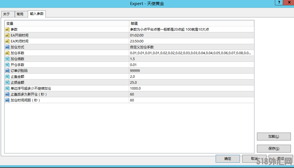
Task: Click the icon next to 加仓手数
Action: pyautogui.click(x=7, y=53)
